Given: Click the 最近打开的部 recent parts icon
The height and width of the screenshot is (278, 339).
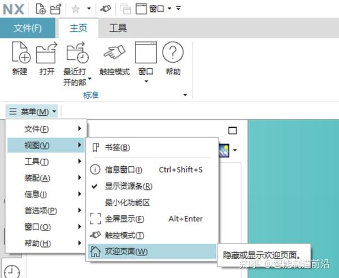Looking at the screenshot, I should [x=77, y=53].
